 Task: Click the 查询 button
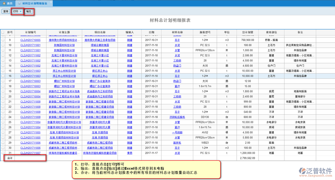[5, 11]
